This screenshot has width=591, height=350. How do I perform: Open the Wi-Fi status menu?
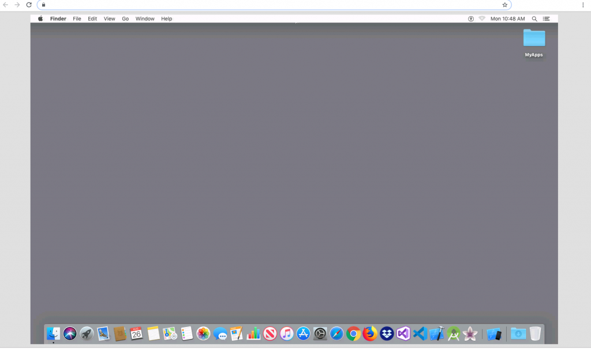coord(482,18)
